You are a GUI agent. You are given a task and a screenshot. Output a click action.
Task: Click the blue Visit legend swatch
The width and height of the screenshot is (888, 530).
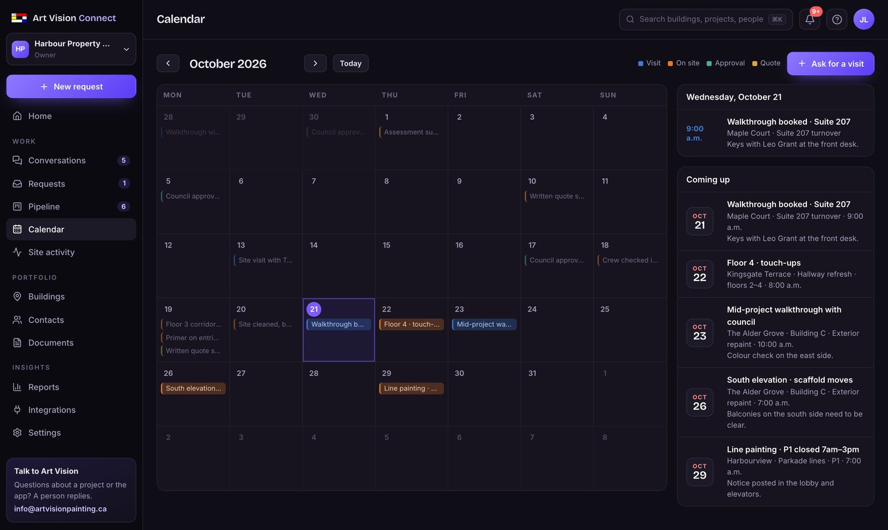[640, 64]
